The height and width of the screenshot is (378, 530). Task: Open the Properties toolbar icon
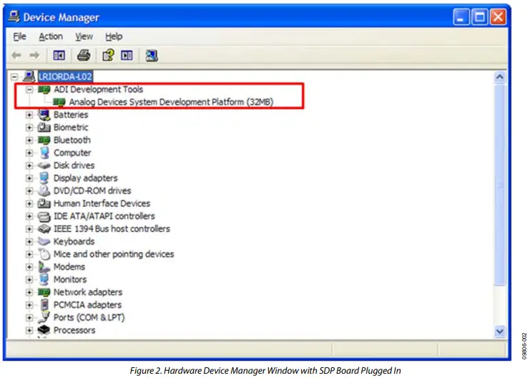[x=108, y=55]
